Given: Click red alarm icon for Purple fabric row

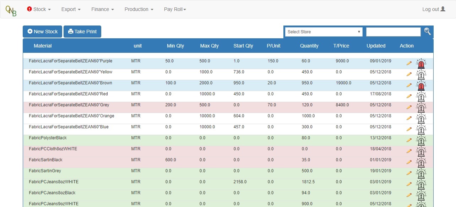Looking at the screenshot, I should pos(421,64).
